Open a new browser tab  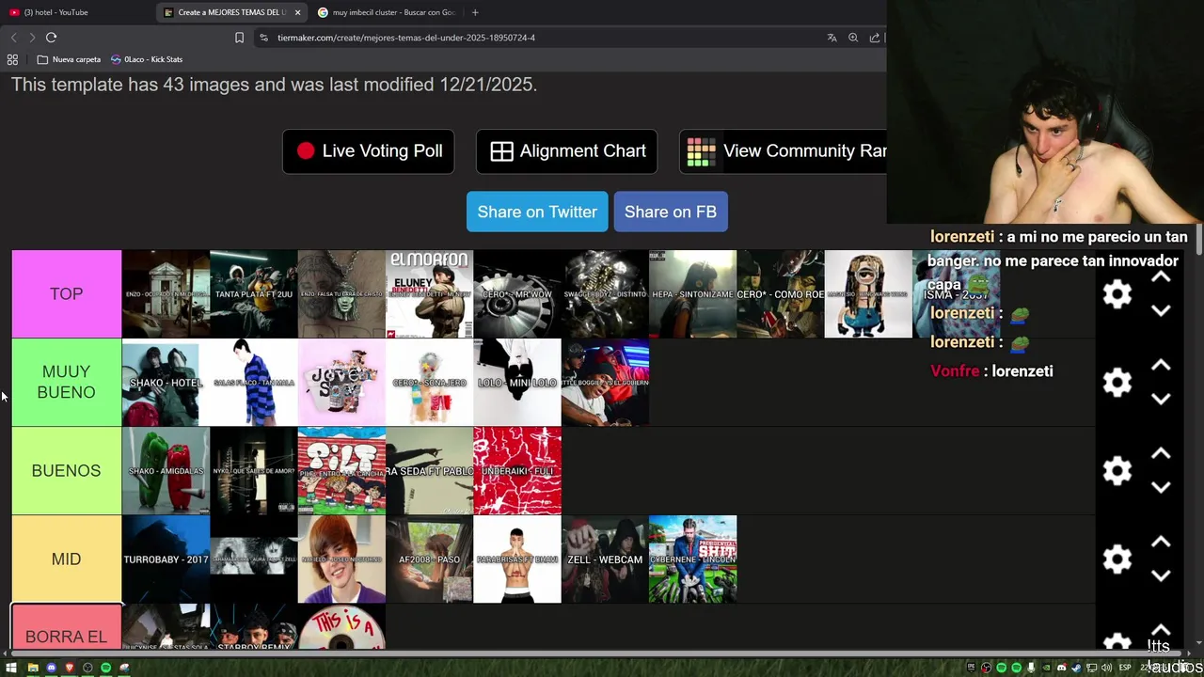point(475,12)
